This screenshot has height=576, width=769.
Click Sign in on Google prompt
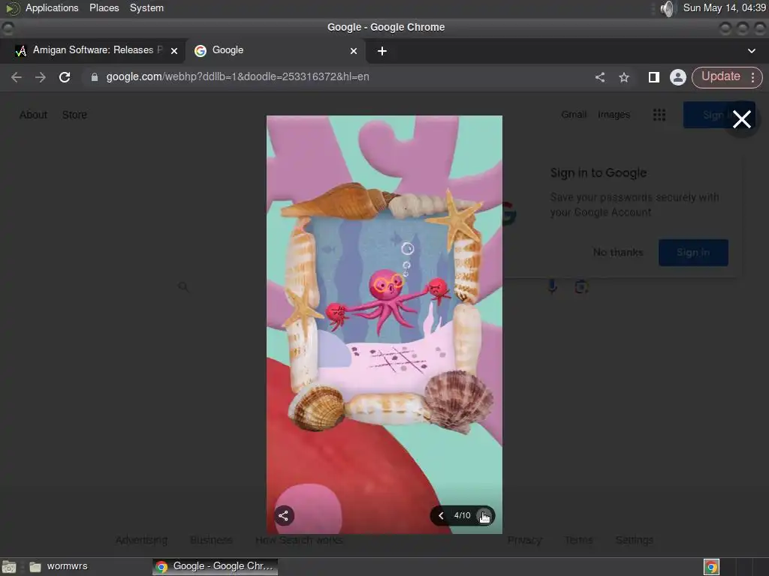coord(693,252)
